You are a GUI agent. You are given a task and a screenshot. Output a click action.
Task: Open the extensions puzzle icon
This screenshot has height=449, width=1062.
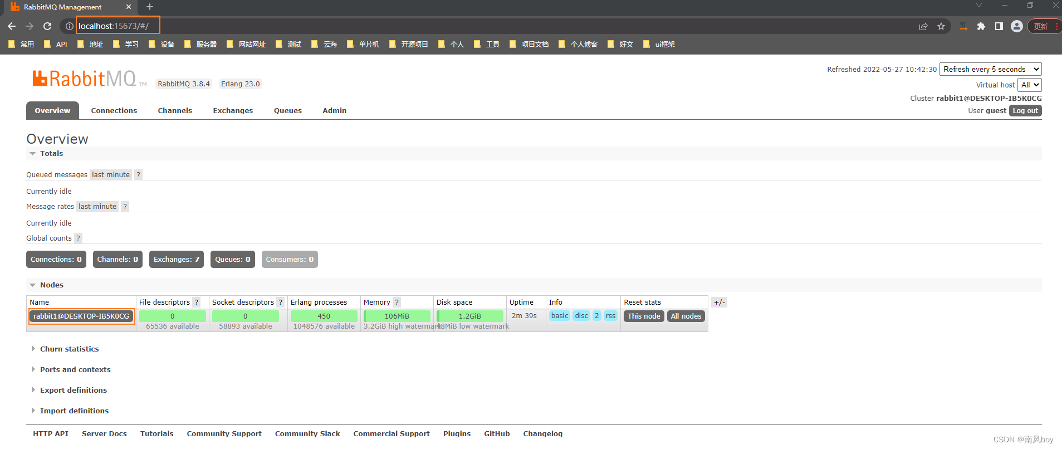981,26
